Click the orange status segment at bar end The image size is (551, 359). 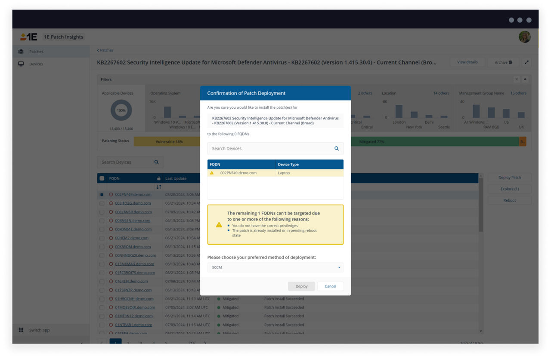[523, 141]
